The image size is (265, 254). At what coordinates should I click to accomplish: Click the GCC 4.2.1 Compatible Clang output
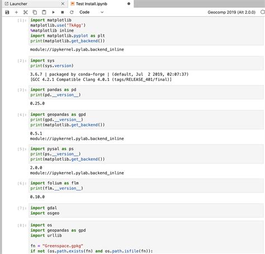click(101, 79)
